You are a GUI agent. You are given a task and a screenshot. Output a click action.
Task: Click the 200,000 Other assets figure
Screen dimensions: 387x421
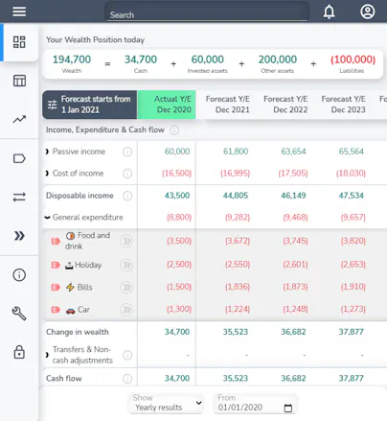pyautogui.click(x=278, y=59)
